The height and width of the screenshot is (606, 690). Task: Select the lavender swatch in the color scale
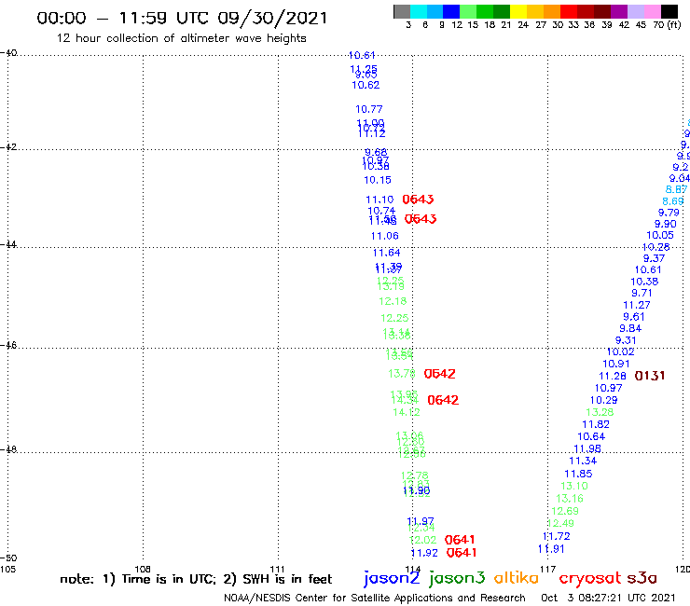pos(636,11)
